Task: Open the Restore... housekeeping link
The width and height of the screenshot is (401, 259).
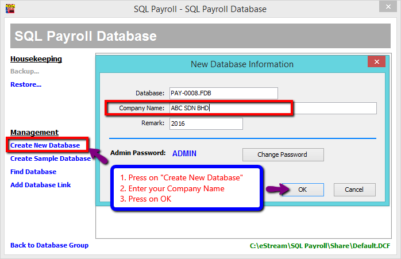Action: pos(26,84)
